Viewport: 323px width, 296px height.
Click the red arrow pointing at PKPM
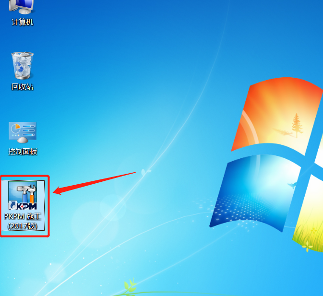click(94, 183)
